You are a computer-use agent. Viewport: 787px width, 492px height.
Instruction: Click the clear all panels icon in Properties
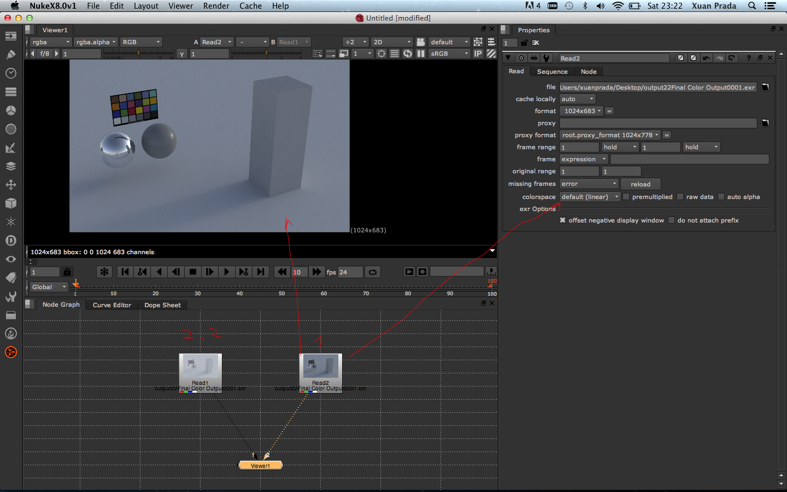[x=536, y=43]
